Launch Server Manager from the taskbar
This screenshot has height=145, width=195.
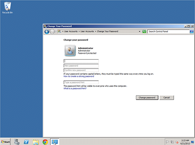(17, 142)
